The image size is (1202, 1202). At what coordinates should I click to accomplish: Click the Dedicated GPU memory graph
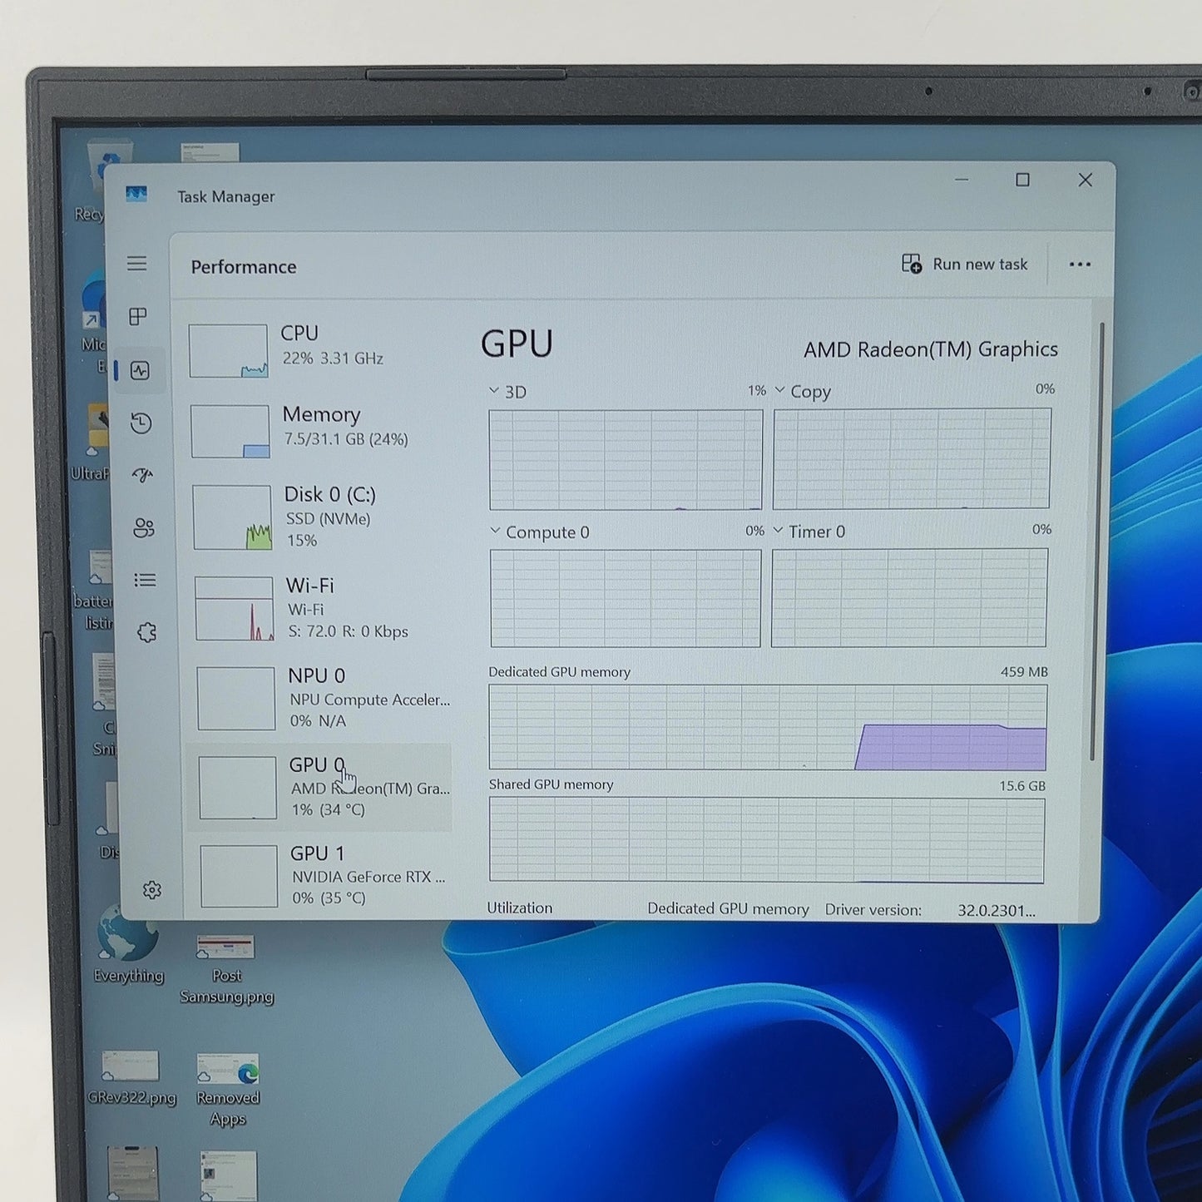(768, 727)
